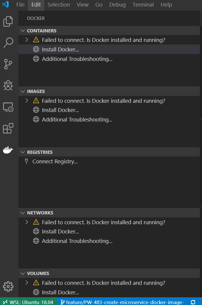Open the Edit menu

coord(36,4)
